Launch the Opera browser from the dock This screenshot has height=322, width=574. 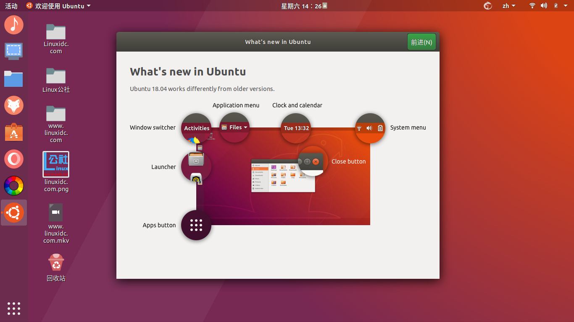tap(14, 159)
